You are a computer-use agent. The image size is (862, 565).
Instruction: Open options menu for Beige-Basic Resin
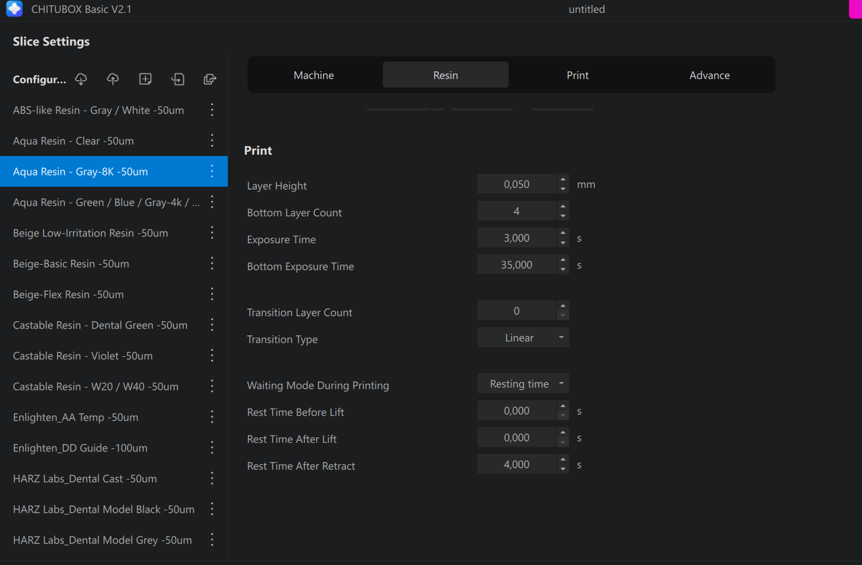212,263
